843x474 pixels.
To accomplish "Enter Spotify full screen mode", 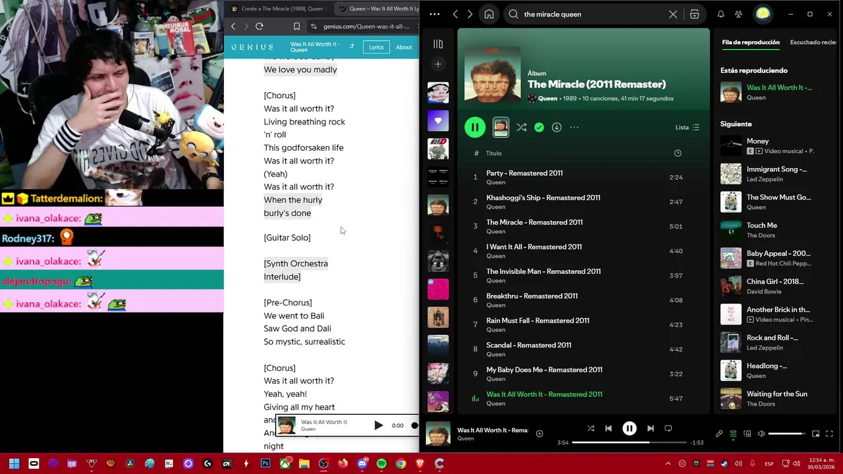I will point(829,434).
